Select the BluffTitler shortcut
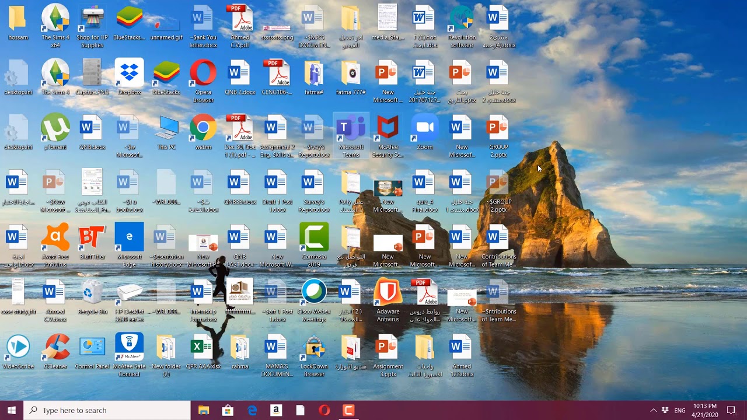Viewport: 747px width, 420px height. click(92, 242)
